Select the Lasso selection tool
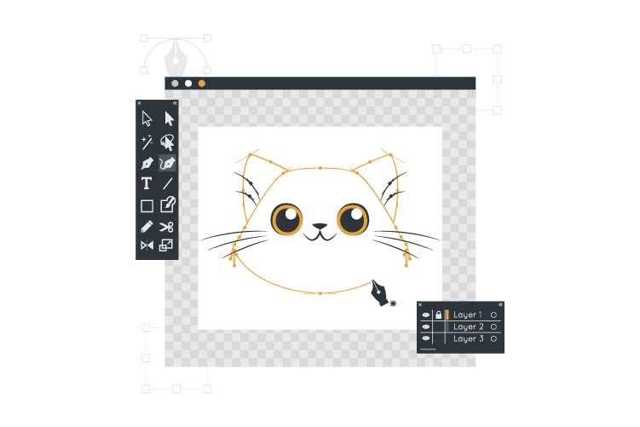 [167, 142]
